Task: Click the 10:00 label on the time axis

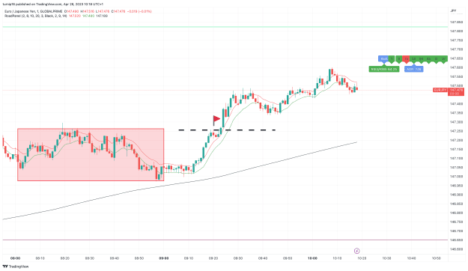Action: pyautogui.click(x=312, y=258)
